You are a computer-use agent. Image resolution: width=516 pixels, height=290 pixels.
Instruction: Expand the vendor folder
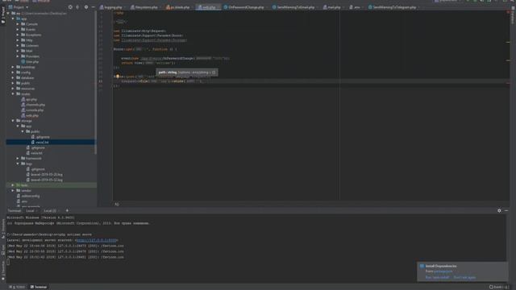[13, 191]
